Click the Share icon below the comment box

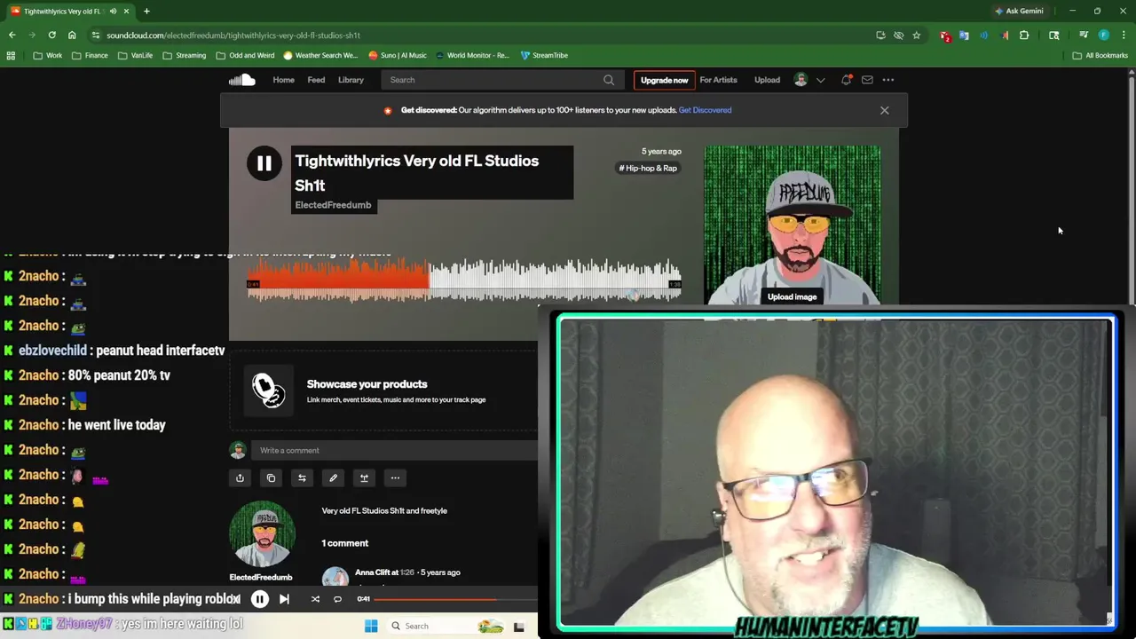tap(240, 477)
